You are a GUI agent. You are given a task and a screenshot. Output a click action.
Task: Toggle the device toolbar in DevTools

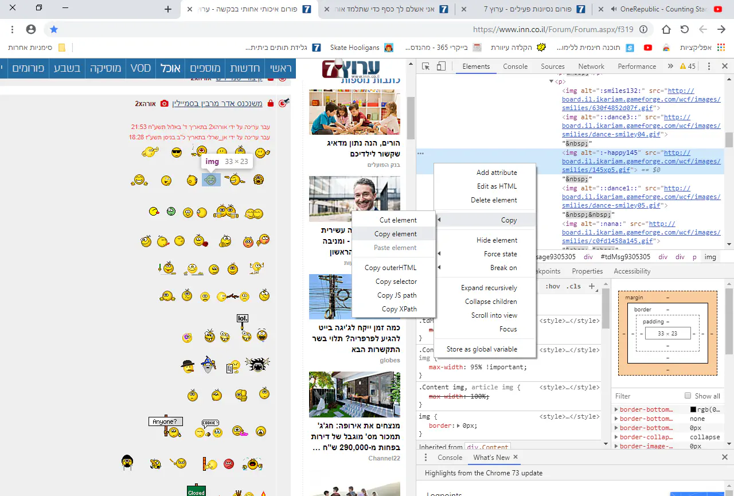(440, 67)
